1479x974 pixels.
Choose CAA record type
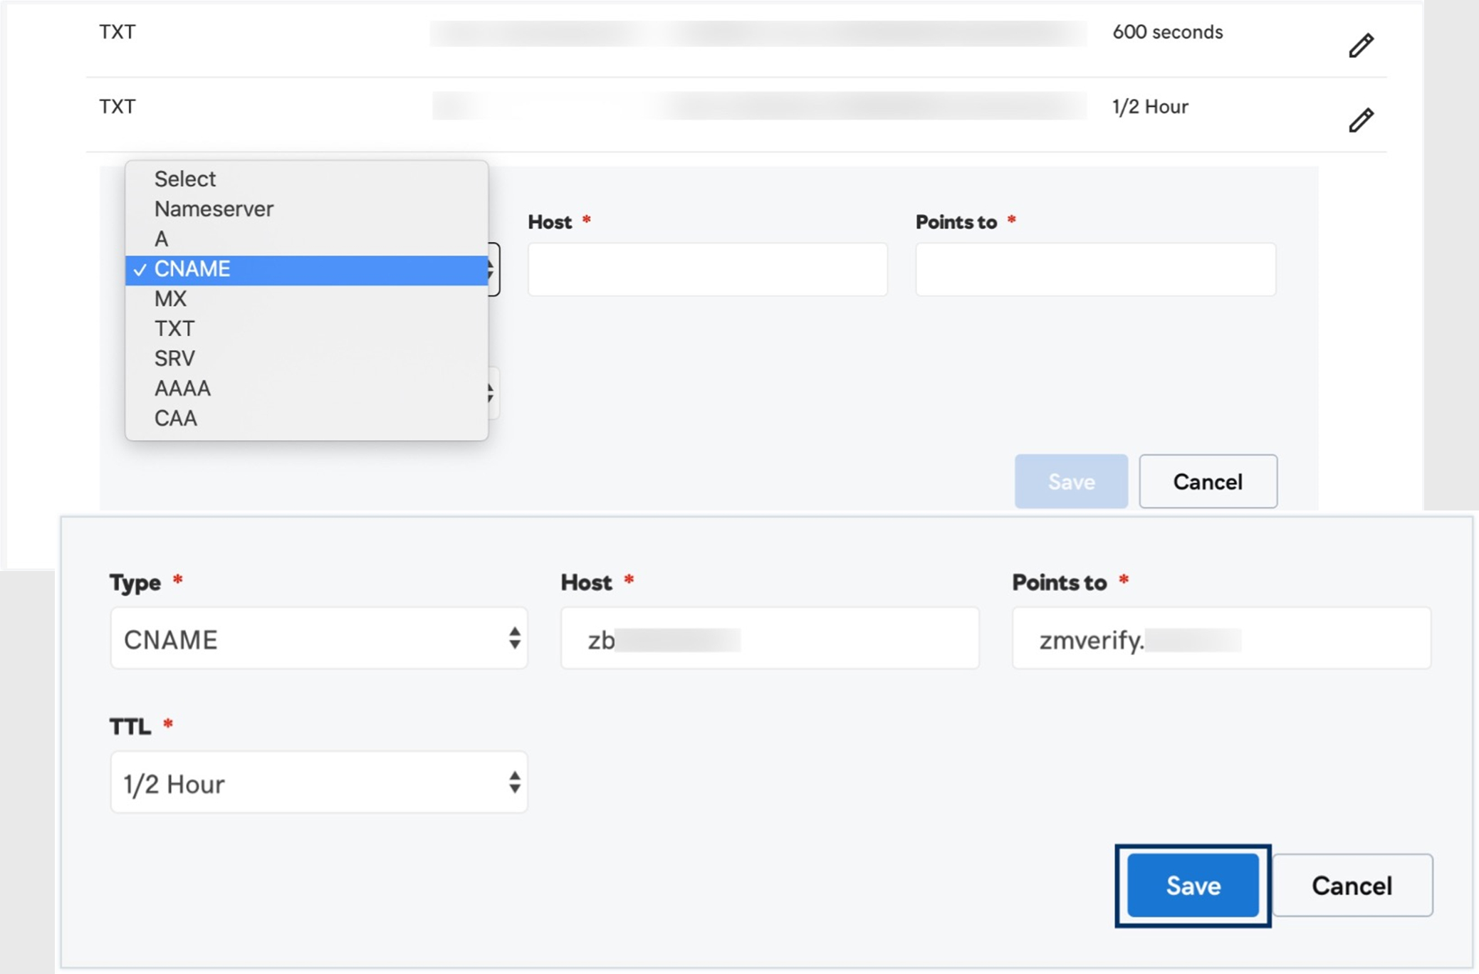click(x=307, y=418)
